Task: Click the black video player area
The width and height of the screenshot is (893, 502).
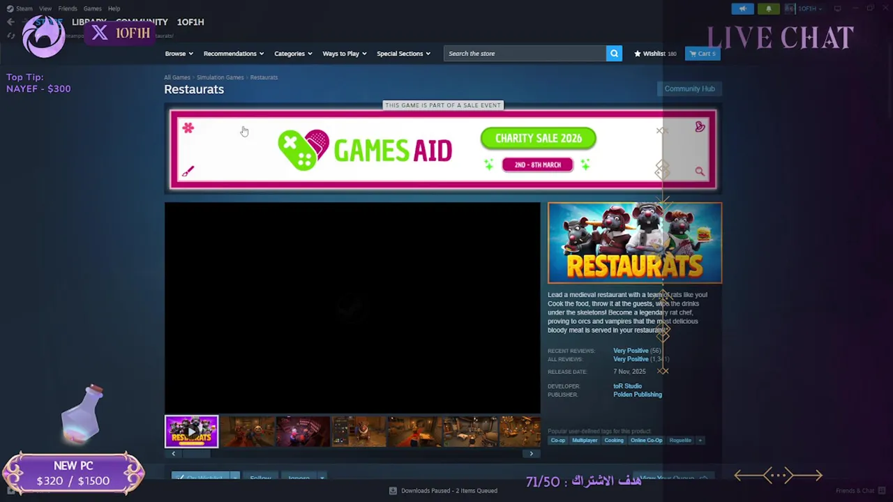Action: tap(352, 307)
